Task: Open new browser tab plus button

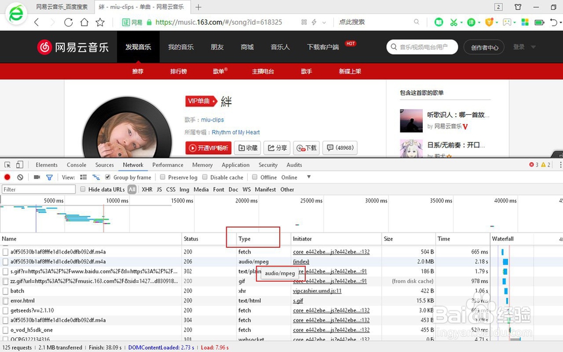Action: [x=198, y=7]
